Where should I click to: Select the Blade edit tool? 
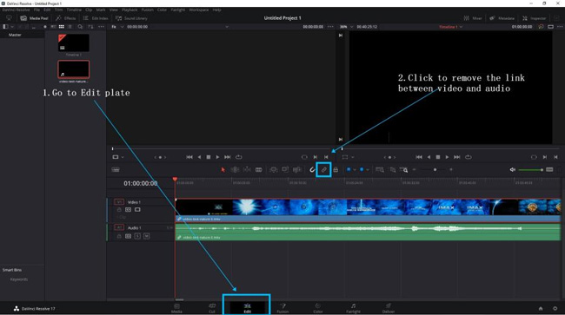point(259,170)
